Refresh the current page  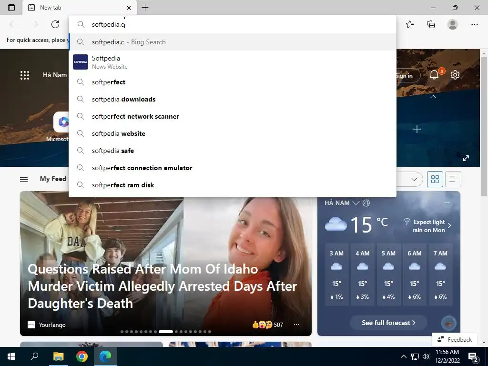55,24
